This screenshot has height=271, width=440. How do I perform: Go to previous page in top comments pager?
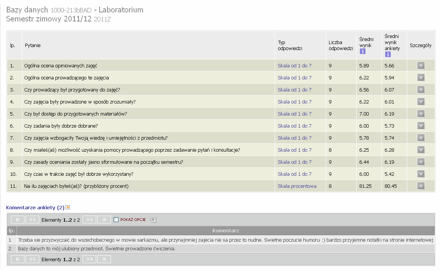click(32, 220)
